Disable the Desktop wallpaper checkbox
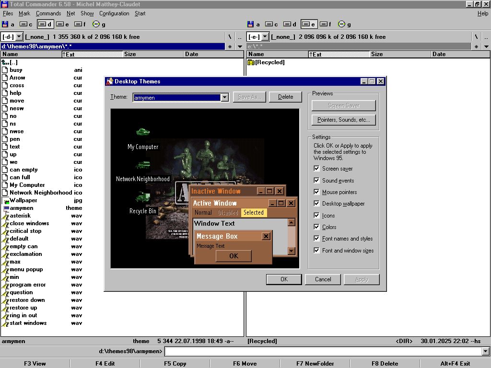Image resolution: width=491 pixels, height=368 pixels. tap(316, 204)
